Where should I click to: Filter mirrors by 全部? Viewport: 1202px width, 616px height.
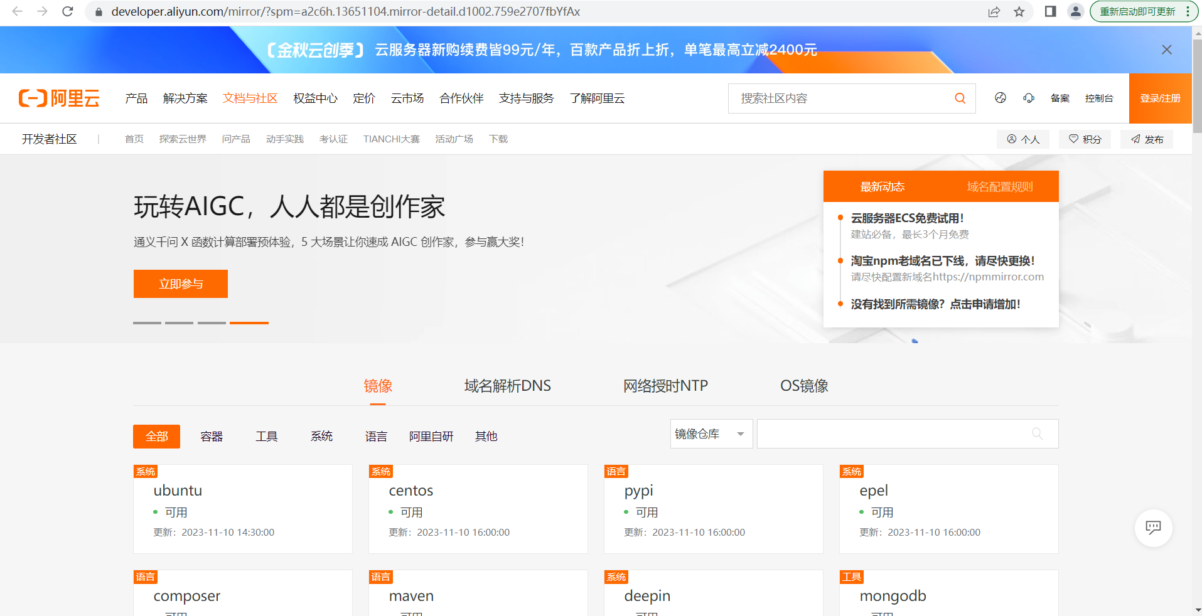pyautogui.click(x=156, y=437)
